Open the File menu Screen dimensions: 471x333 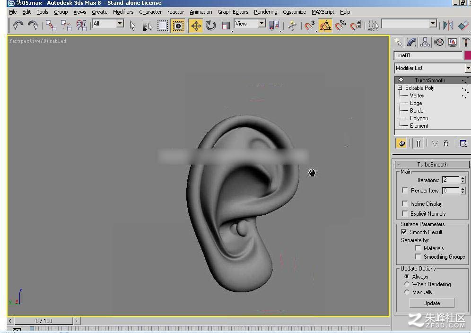(x=13, y=12)
